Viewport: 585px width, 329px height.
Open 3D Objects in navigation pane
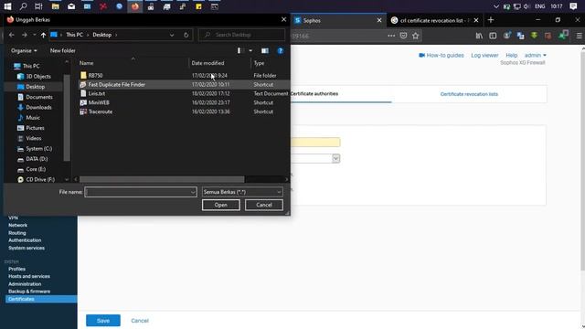point(38,77)
